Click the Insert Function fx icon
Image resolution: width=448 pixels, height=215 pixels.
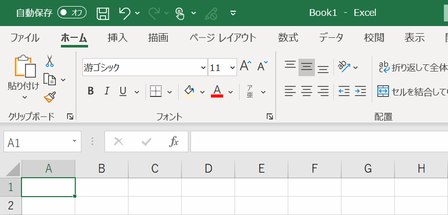[174, 141]
